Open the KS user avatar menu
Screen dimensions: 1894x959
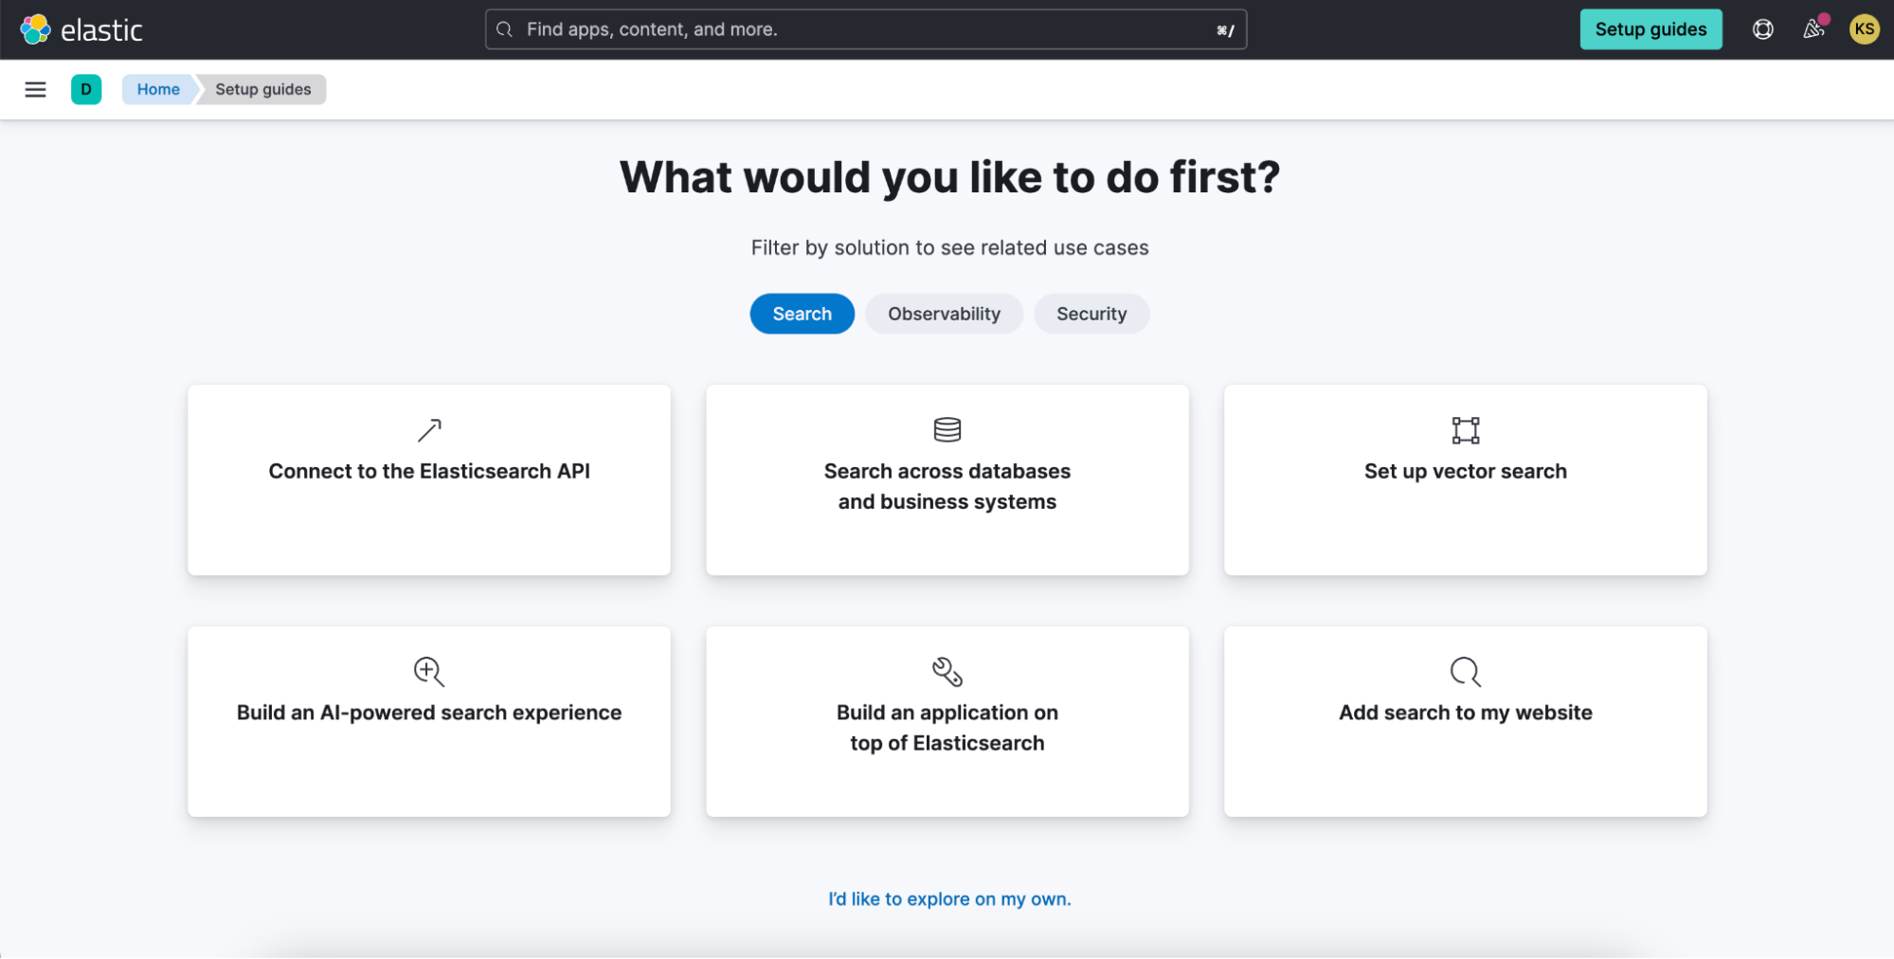click(x=1864, y=29)
